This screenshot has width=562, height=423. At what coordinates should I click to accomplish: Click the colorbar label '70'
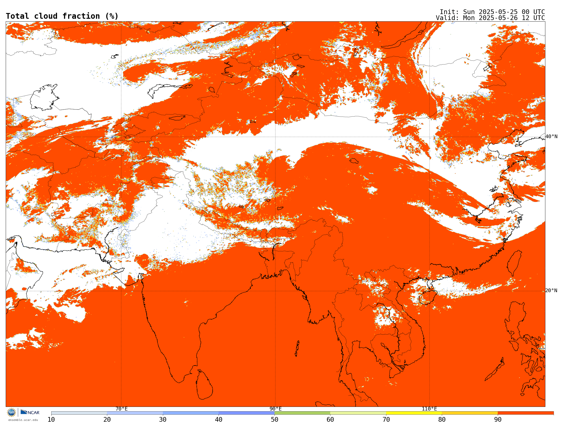pos(386,420)
